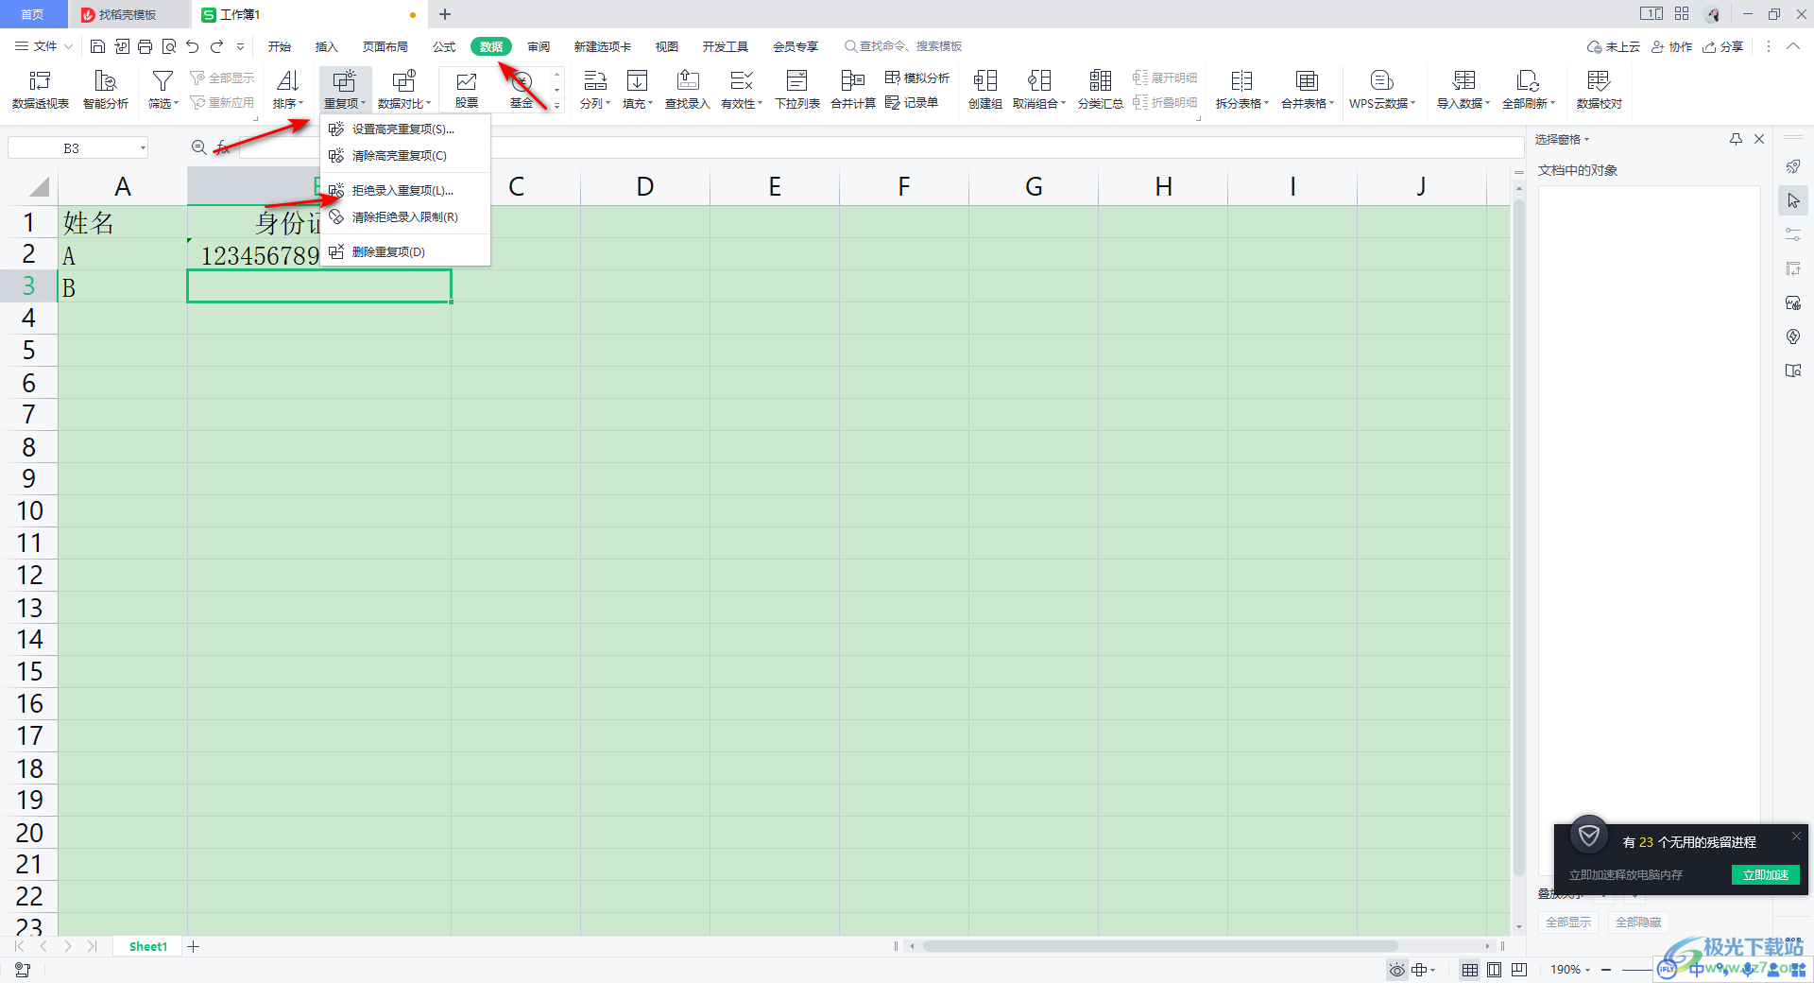Click the Text to Columns (分列) icon

[595, 81]
